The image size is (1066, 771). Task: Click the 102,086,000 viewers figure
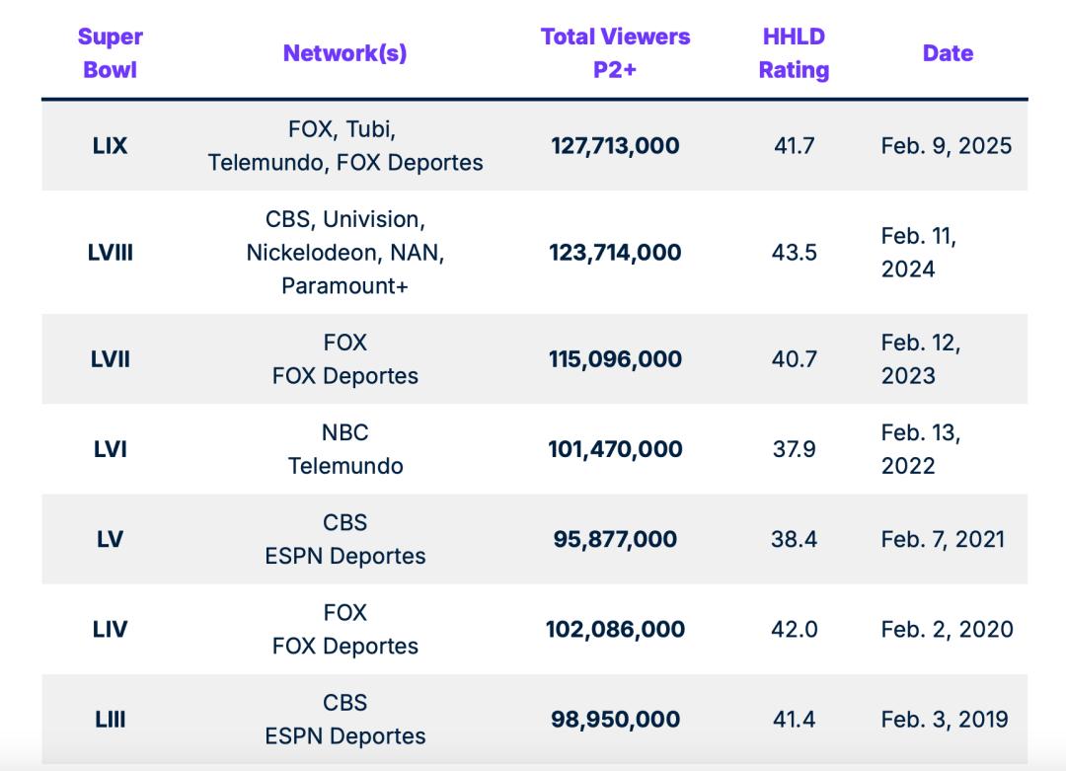pyautogui.click(x=615, y=629)
